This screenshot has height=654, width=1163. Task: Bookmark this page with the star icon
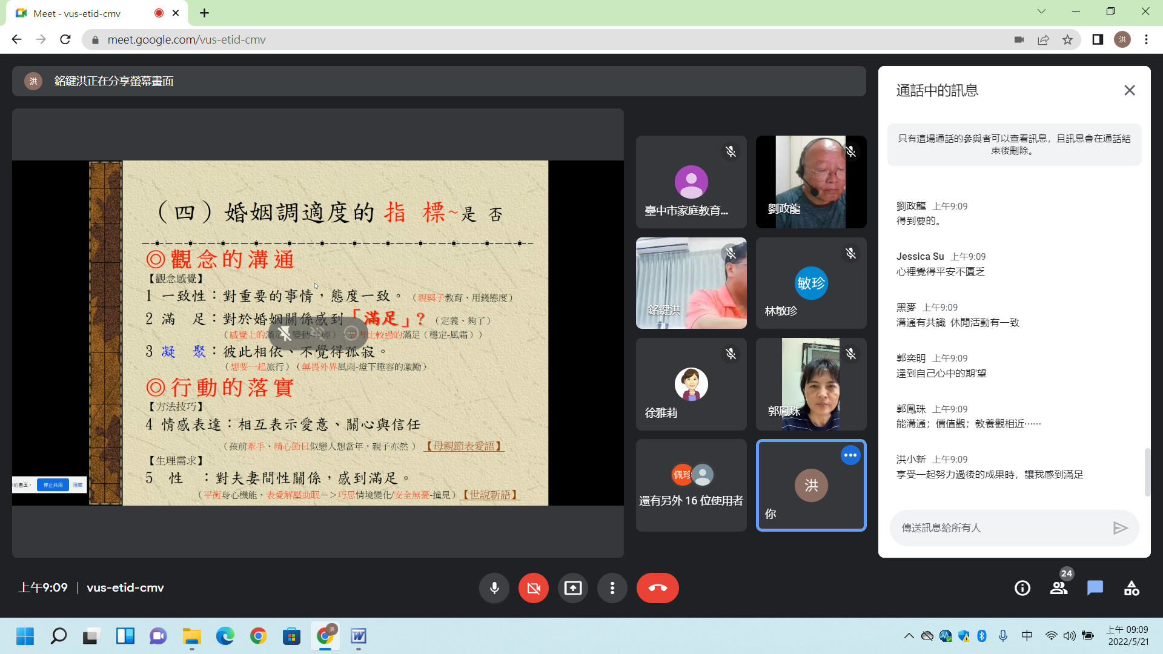click(x=1067, y=39)
